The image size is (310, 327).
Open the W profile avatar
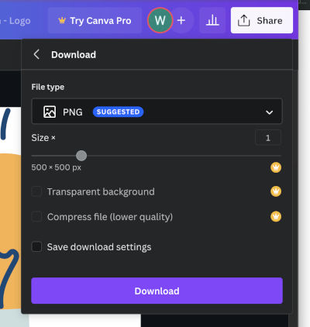[160, 20]
